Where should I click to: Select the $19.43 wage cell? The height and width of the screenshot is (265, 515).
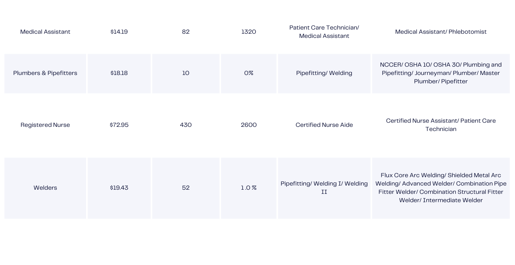point(119,188)
